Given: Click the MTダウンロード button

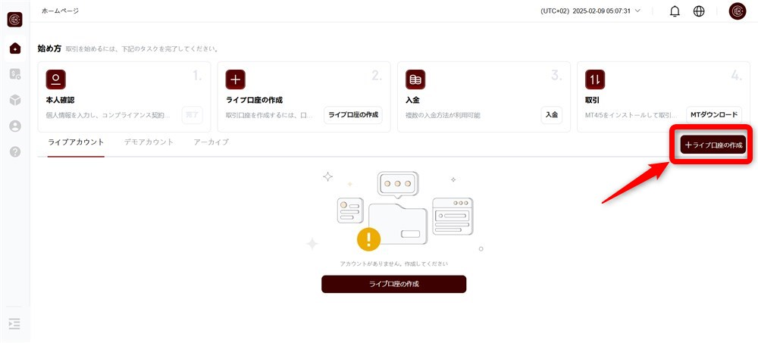Looking at the screenshot, I should [714, 115].
